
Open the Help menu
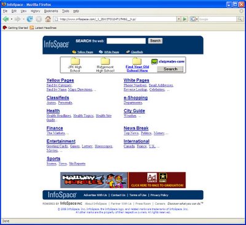coord(76,11)
